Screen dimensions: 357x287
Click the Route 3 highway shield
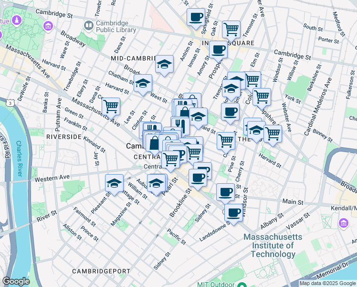[10, 103]
